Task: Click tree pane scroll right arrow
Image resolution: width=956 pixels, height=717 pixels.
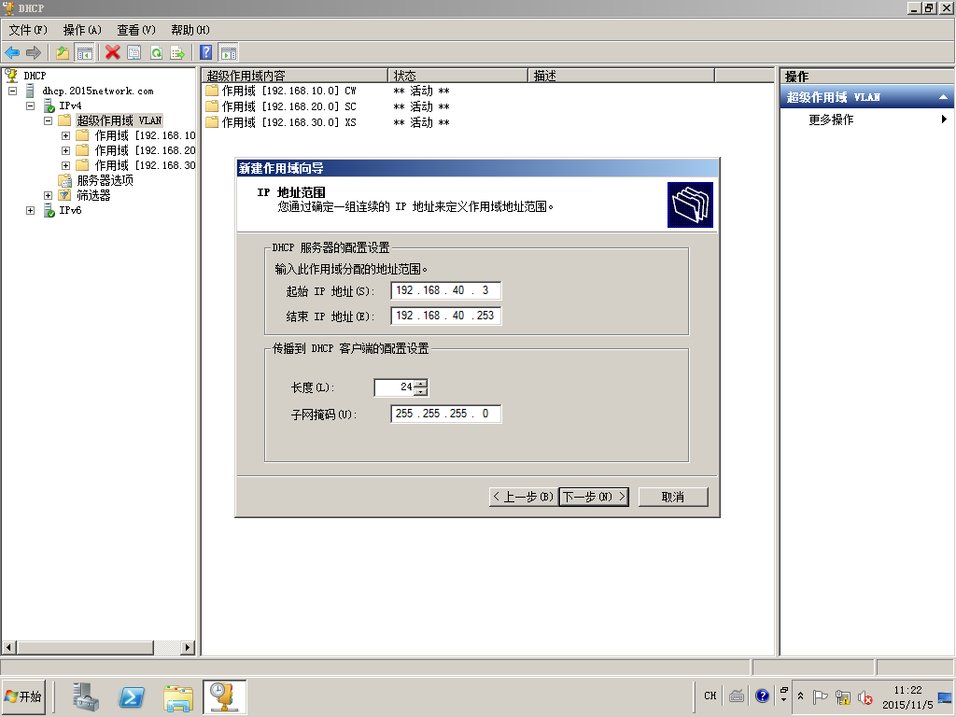Action: pos(188,648)
